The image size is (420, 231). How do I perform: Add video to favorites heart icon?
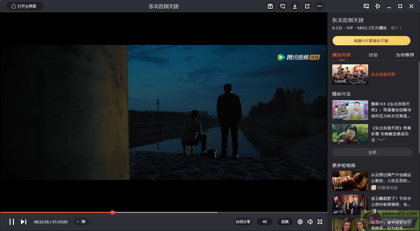(283, 6)
